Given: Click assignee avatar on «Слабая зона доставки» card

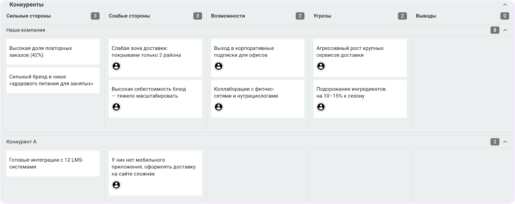Looking at the screenshot, I should (116, 66).
